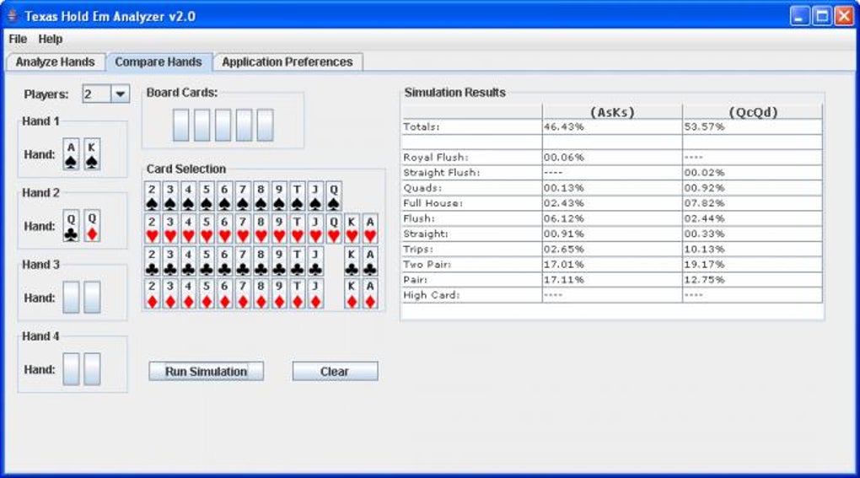Click the 07.82% full house value
The width and height of the screenshot is (860, 478).
[x=704, y=203]
